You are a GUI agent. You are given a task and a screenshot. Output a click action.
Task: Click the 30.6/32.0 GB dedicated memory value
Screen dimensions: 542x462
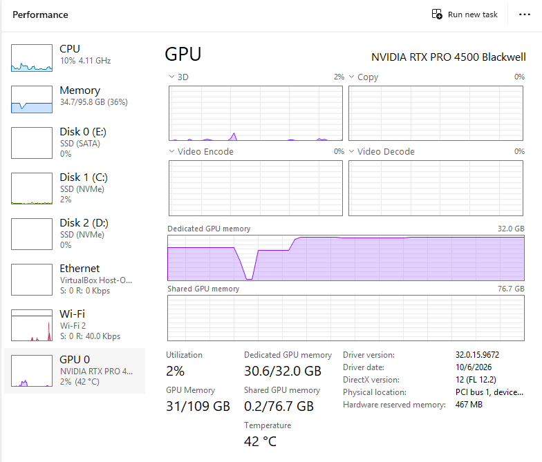coord(283,371)
